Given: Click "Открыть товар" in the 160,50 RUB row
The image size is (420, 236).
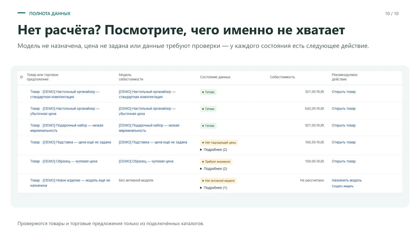Looking at the screenshot, I should pyautogui.click(x=344, y=142).
